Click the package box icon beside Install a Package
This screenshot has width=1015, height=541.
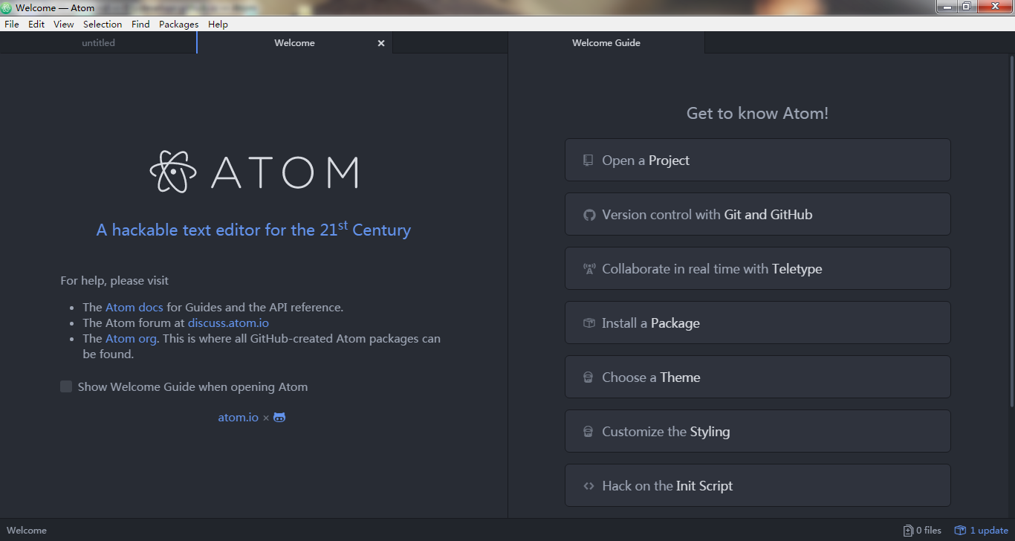589,323
